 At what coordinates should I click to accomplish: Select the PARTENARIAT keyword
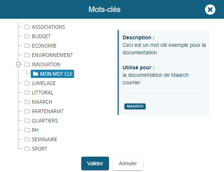[x=48, y=111]
